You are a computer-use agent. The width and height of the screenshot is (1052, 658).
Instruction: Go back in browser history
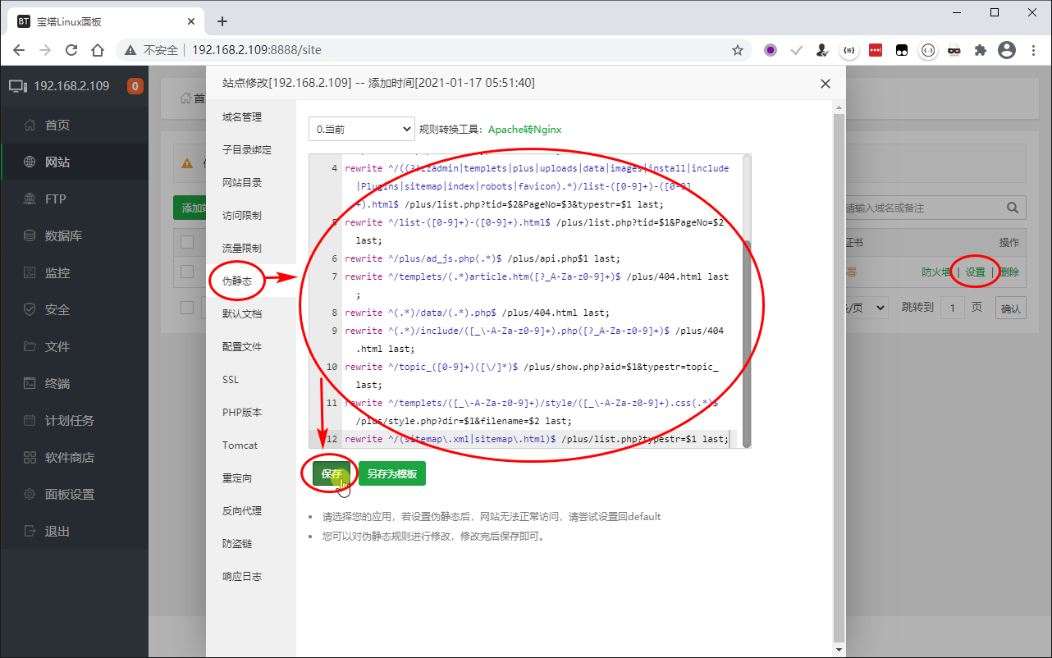tap(20, 50)
